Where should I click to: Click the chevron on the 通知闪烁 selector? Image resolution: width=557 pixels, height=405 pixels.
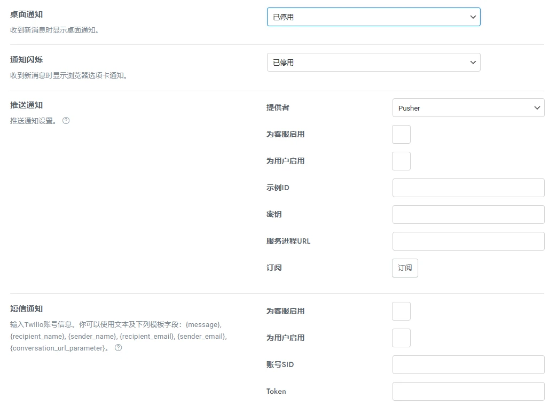tap(473, 62)
